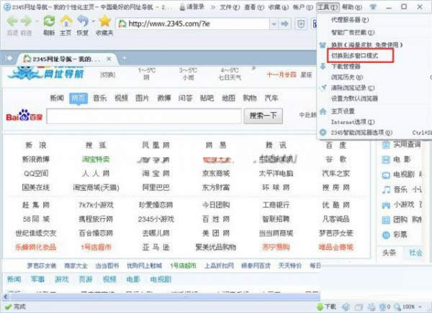Open 下载管理器 from the tools menu
Image resolution: width=432 pixels, height=313 pixels.
click(x=346, y=66)
